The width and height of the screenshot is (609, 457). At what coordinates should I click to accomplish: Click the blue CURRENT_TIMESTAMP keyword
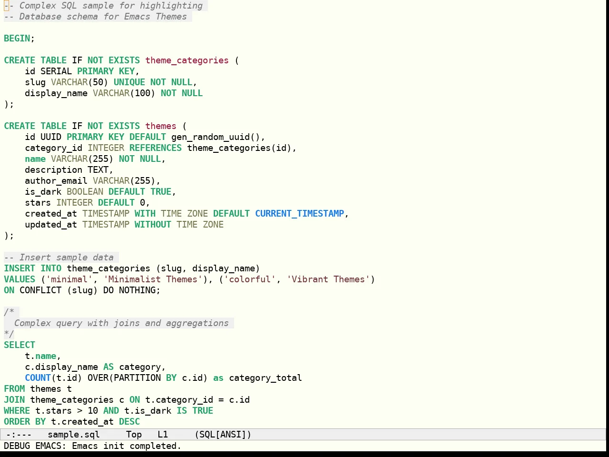(299, 214)
